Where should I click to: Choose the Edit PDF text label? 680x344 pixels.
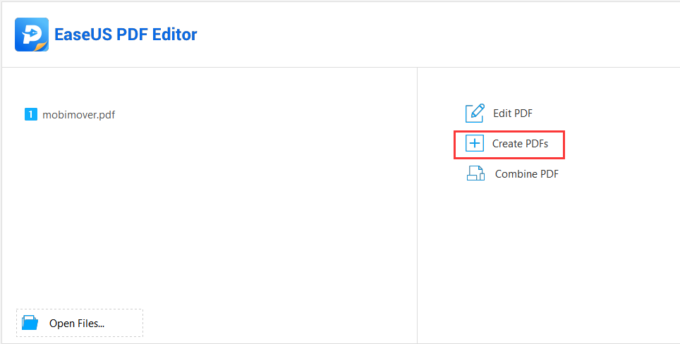tap(513, 113)
